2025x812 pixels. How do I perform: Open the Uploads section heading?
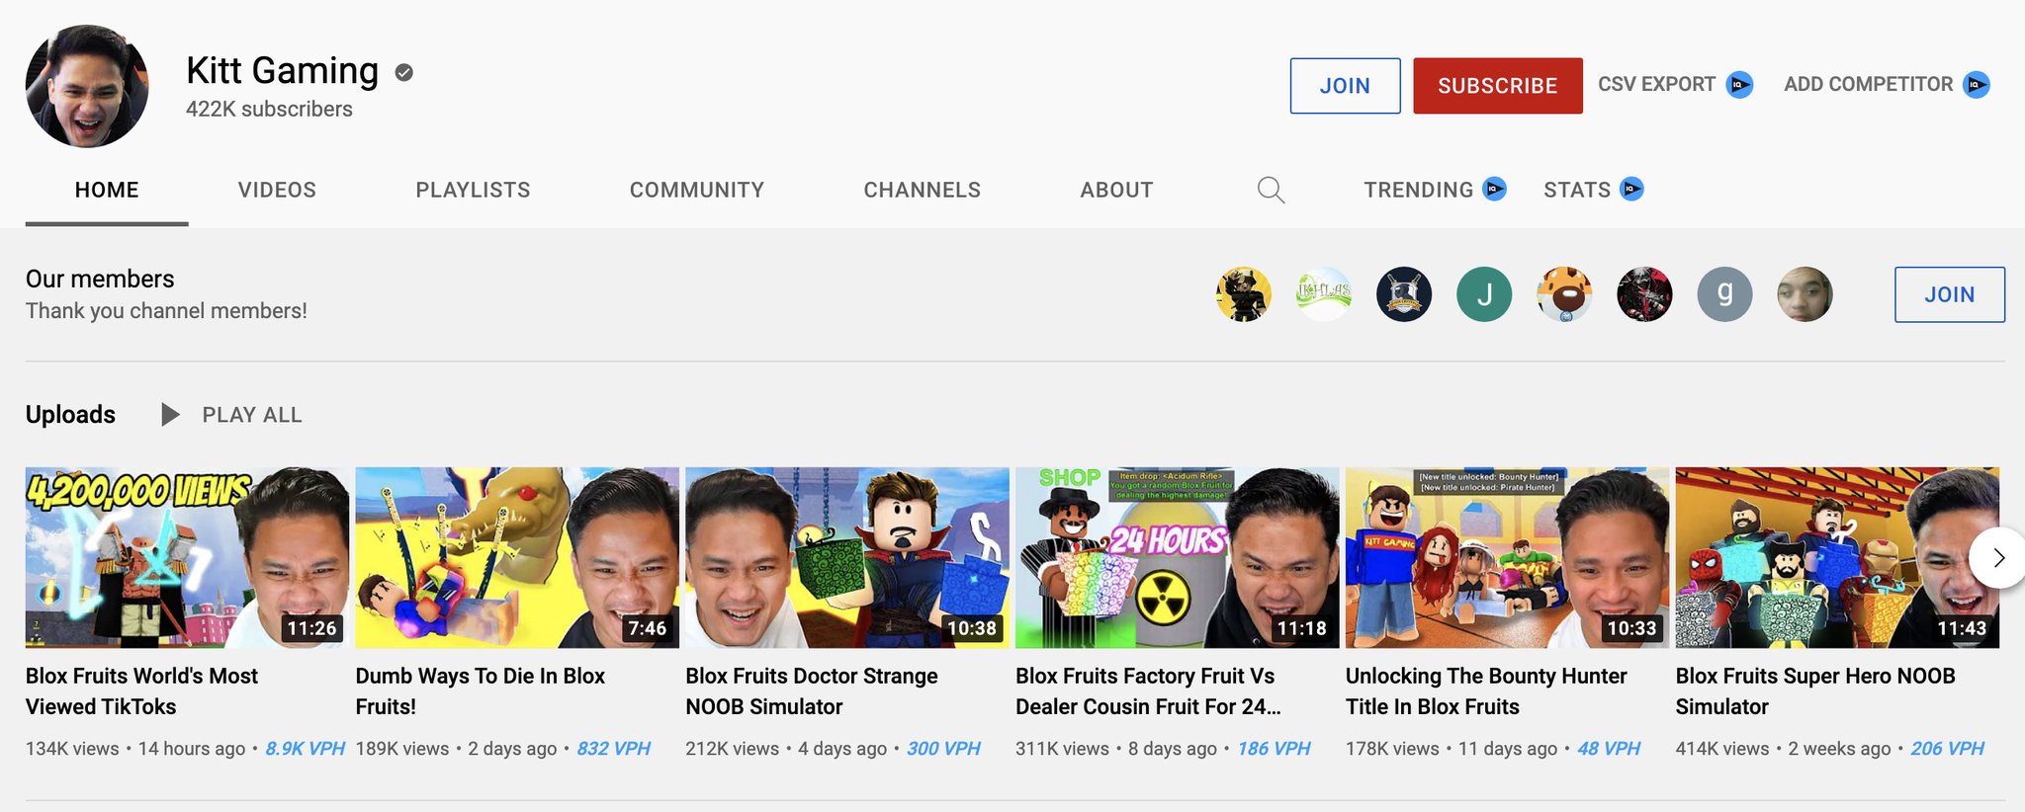70,415
